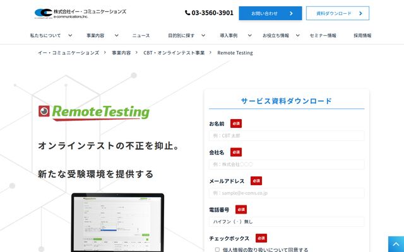Go to セミナー情報 page
404x252 pixels.
tap(323, 35)
